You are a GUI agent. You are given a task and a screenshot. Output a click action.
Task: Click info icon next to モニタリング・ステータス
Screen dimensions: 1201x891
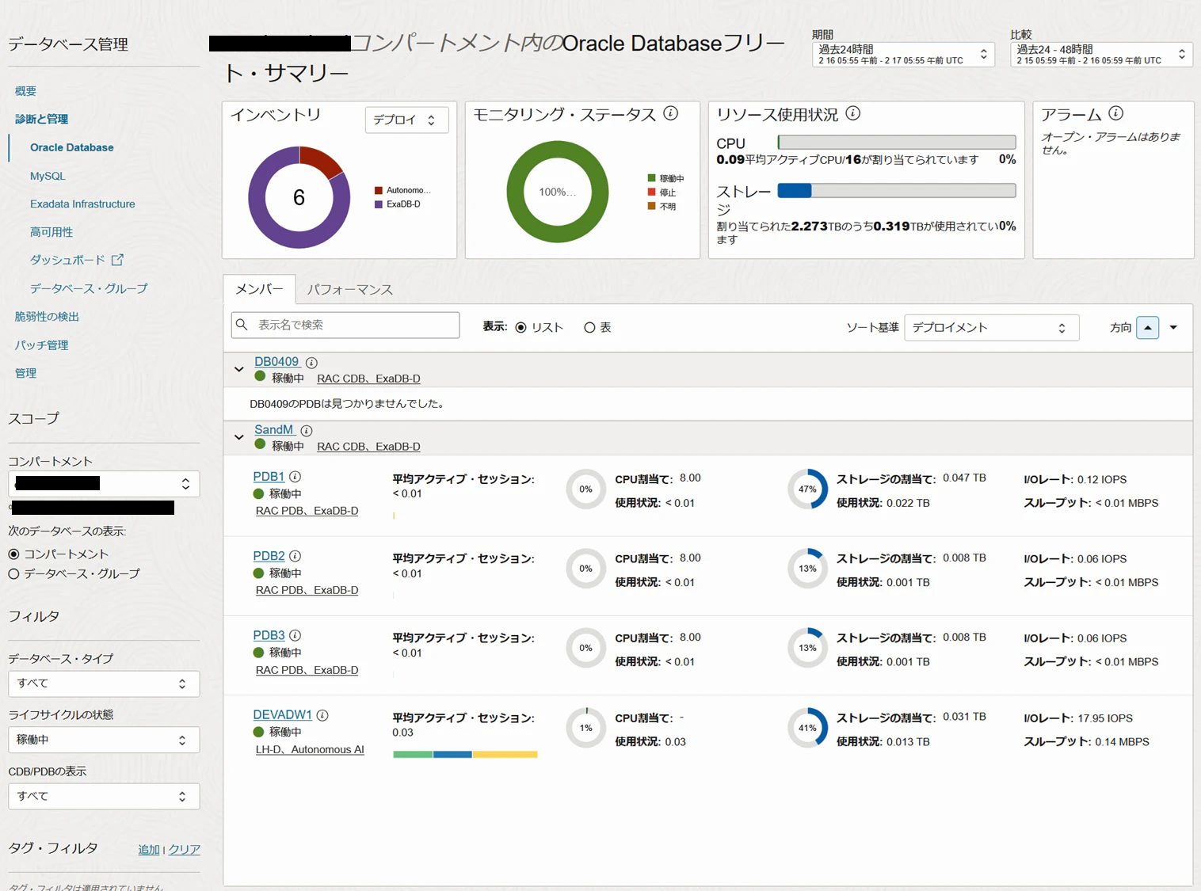[x=671, y=113]
